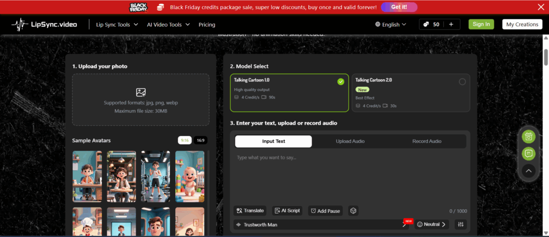Choose the chef avatar
549x237 pixels.
87,221
